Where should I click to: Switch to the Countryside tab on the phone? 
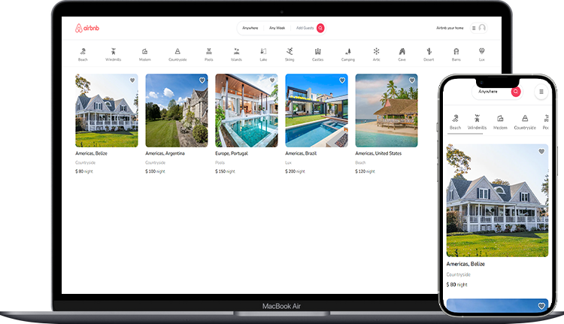[x=525, y=121]
